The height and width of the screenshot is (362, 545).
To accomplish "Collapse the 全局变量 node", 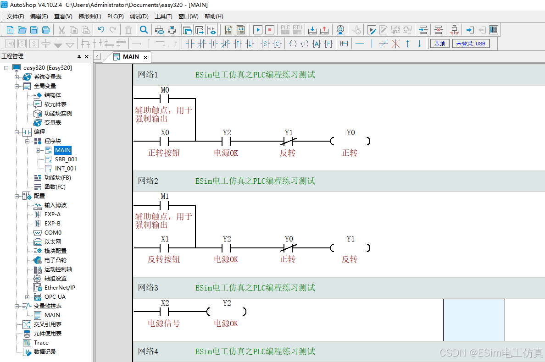I will click(x=17, y=86).
